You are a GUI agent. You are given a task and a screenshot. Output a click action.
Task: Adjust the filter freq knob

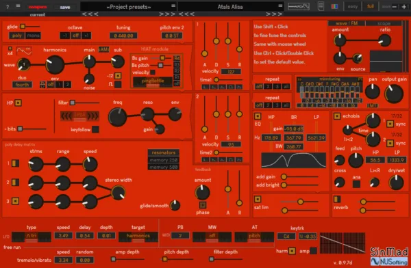(117, 117)
